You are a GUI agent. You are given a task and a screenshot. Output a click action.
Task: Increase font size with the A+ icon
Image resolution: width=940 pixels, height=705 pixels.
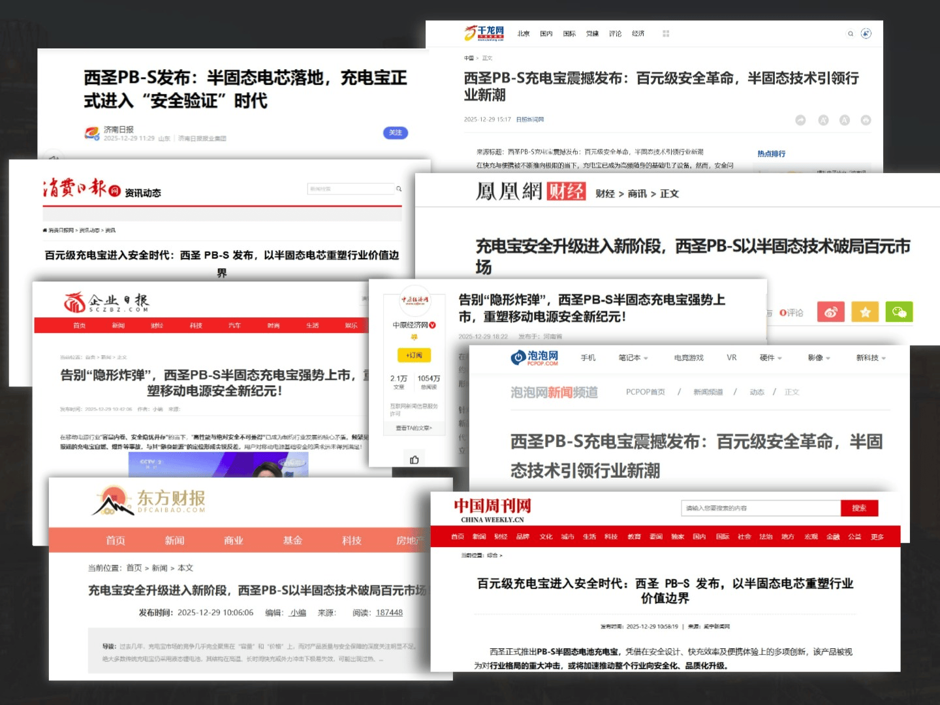point(824,120)
